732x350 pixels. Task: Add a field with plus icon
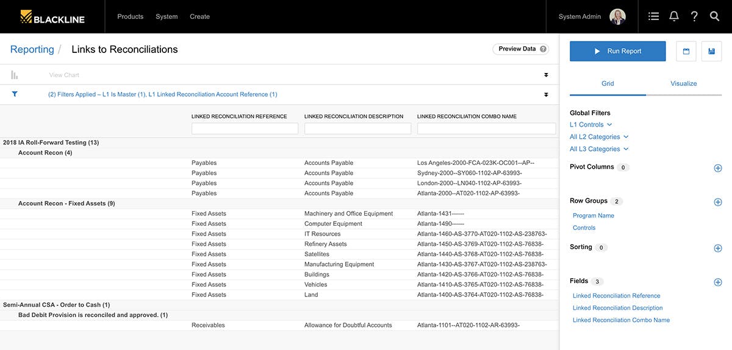click(718, 282)
